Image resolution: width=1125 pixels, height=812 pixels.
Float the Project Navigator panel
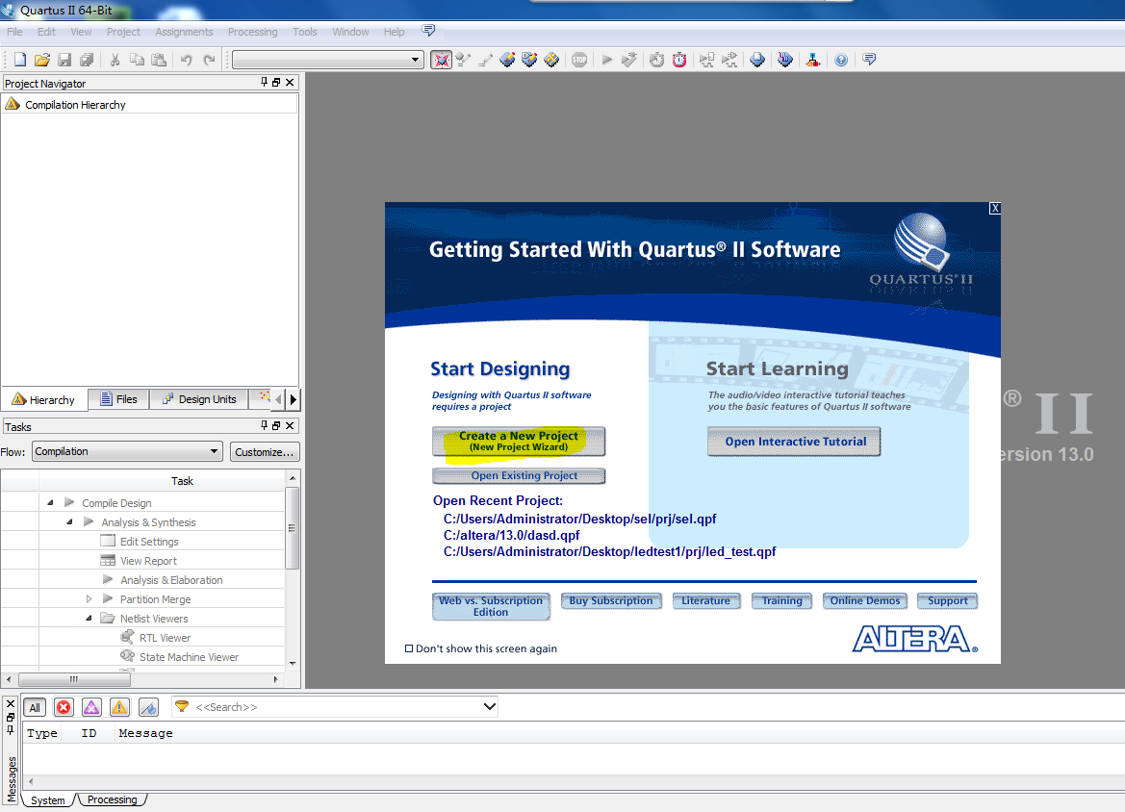tap(276, 83)
